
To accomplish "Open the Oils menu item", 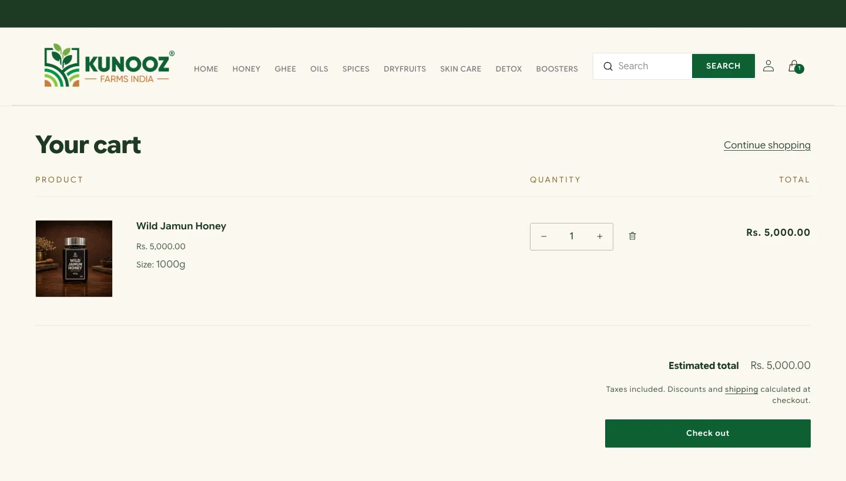I will (x=319, y=69).
